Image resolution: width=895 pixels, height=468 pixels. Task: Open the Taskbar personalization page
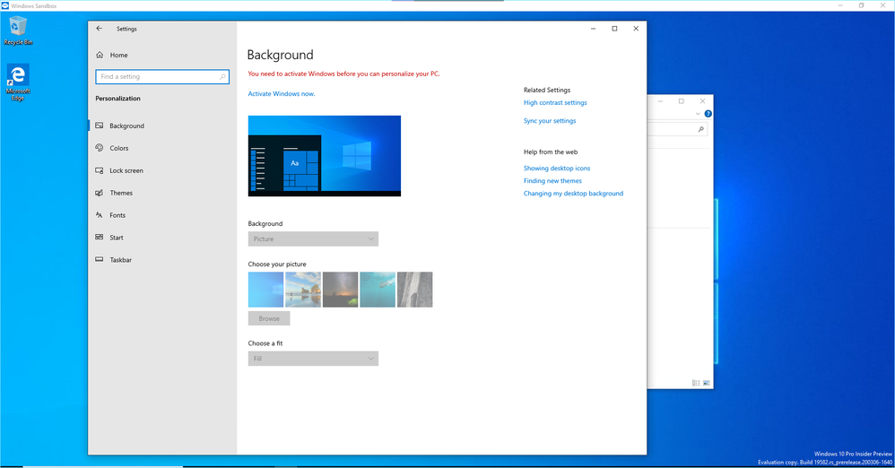162,260
